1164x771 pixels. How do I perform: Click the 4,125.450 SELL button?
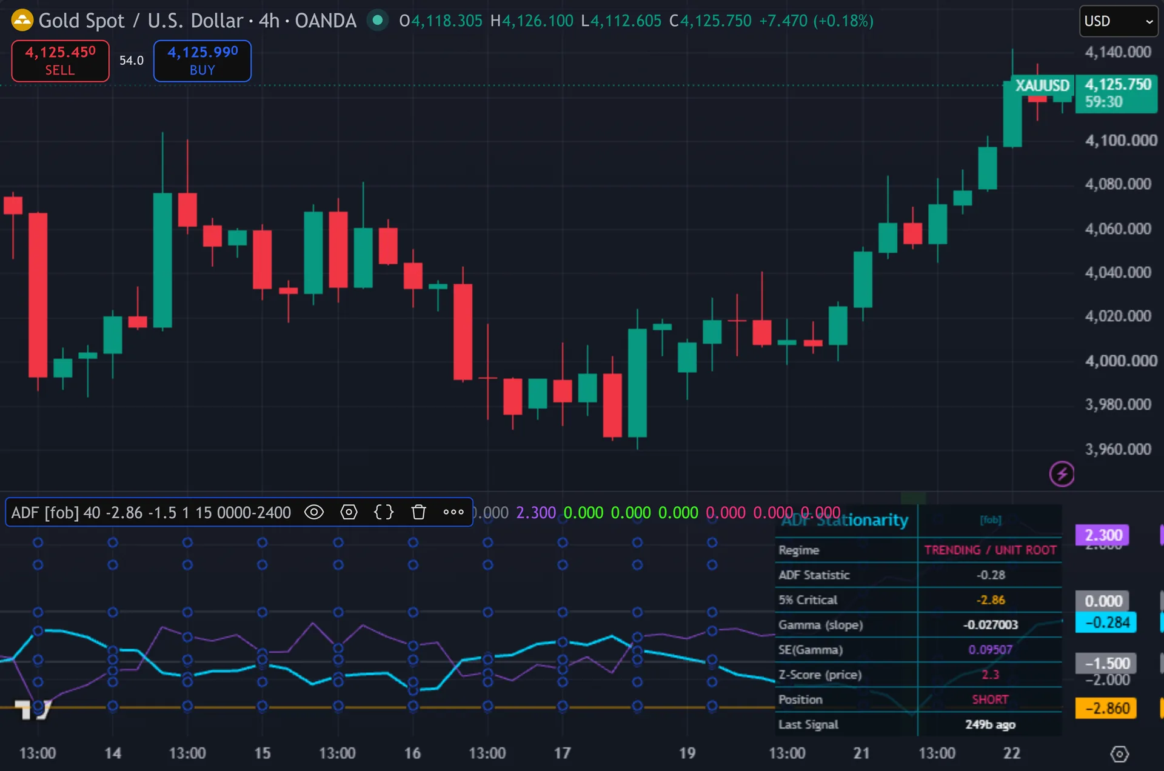click(60, 61)
